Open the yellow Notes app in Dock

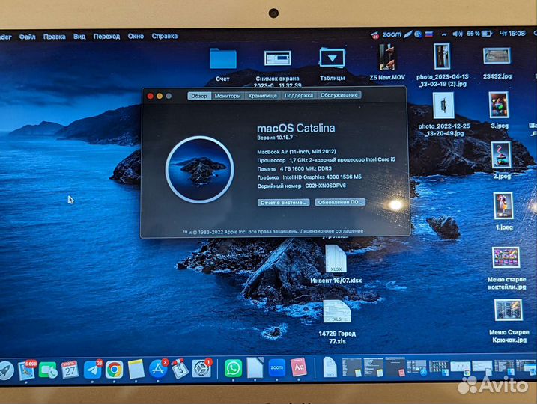tap(136, 369)
